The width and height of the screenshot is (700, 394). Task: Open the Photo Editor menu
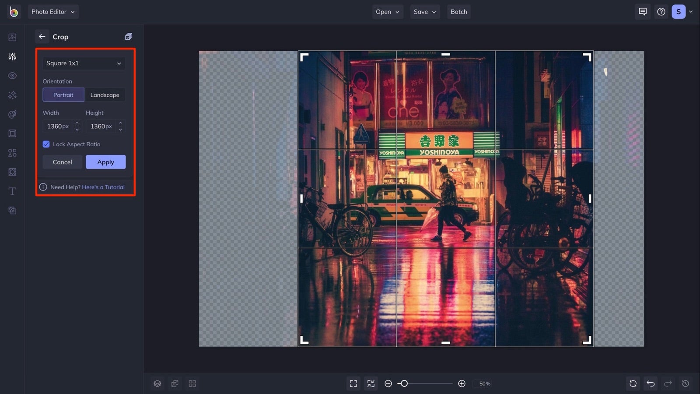(53, 12)
